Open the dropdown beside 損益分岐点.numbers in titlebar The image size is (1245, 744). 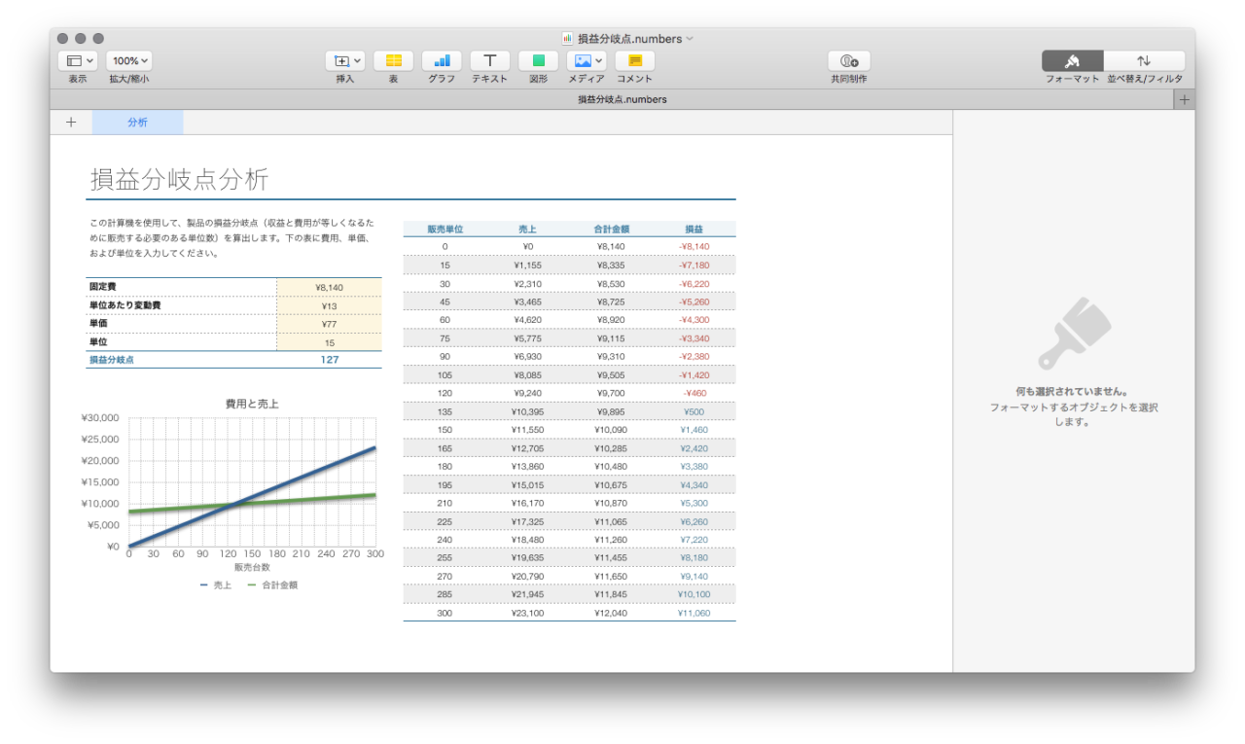click(x=690, y=39)
